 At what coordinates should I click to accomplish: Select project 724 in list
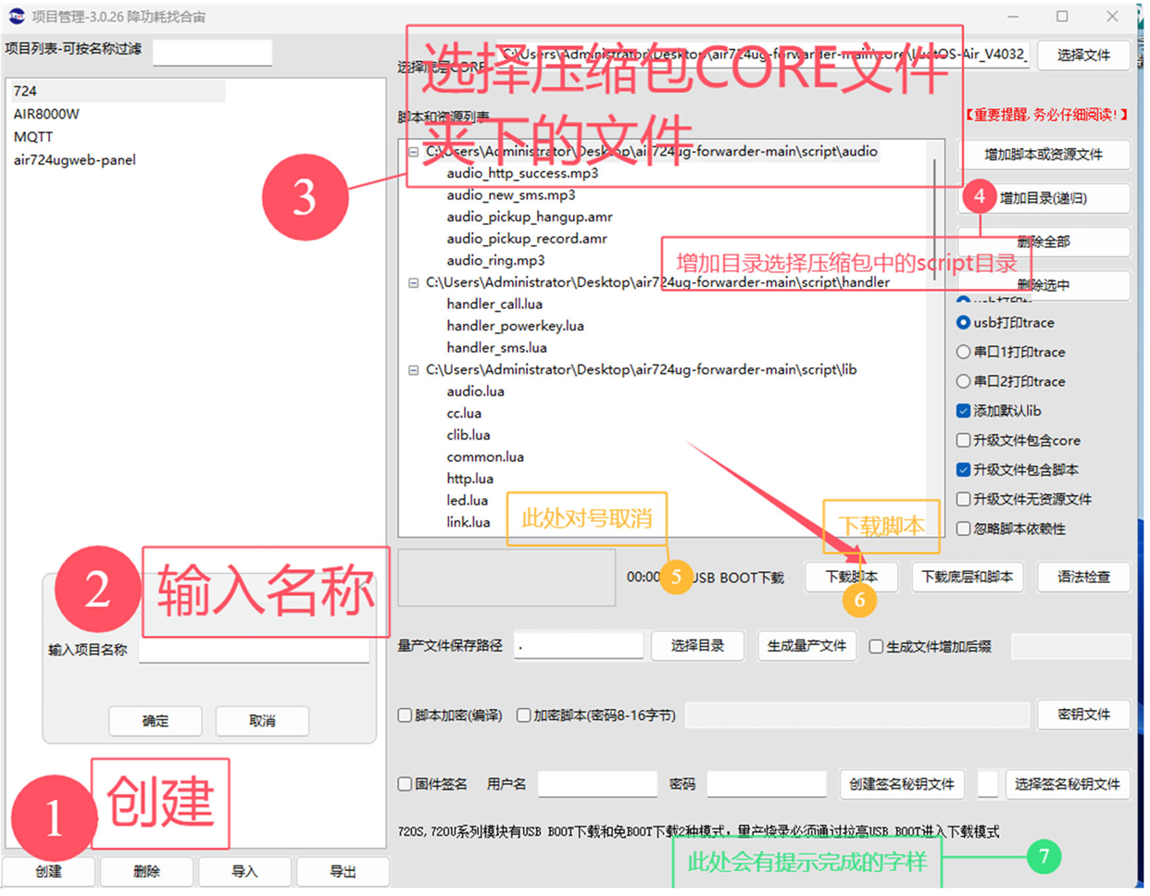pos(117,91)
